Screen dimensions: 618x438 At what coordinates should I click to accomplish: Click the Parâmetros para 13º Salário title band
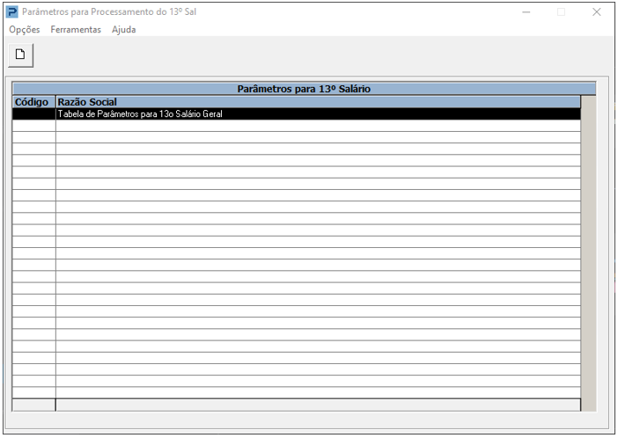[x=304, y=89]
